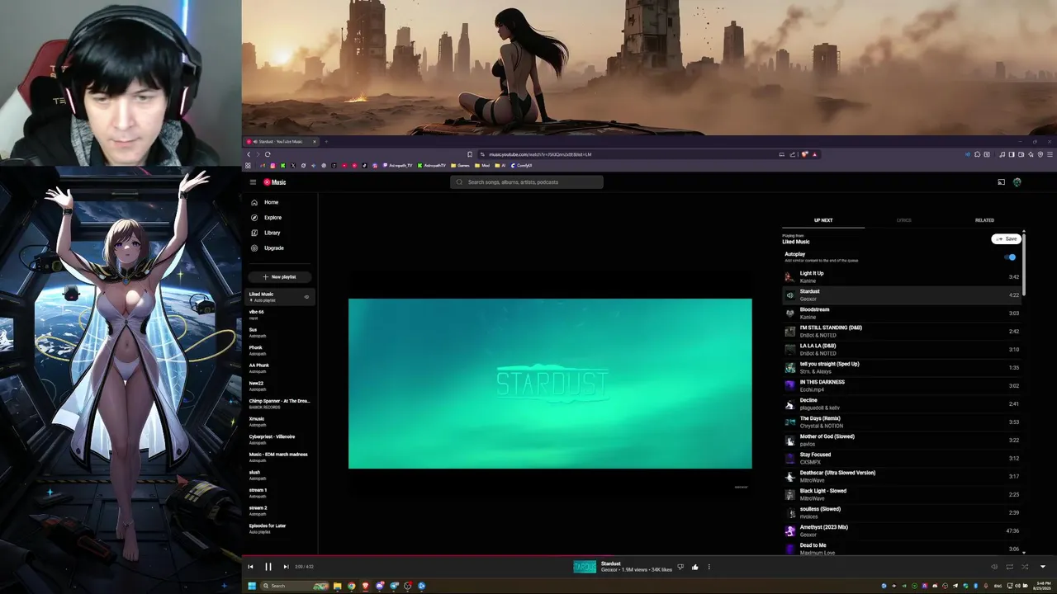Open the AI bookmarks folder
Viewport: 1057px width, 594px height.
tap(500, 165)
